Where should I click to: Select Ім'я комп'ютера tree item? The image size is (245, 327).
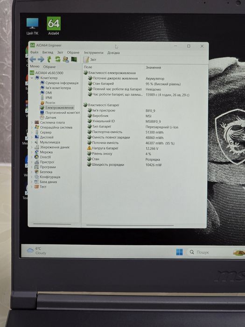tap(56, 88)
